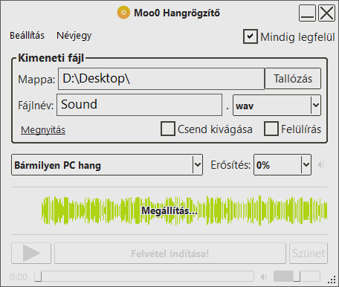The image size is (339, 287).
Task: Click the Fájlnév field containing Sound
Action: [x=139, y=105]
